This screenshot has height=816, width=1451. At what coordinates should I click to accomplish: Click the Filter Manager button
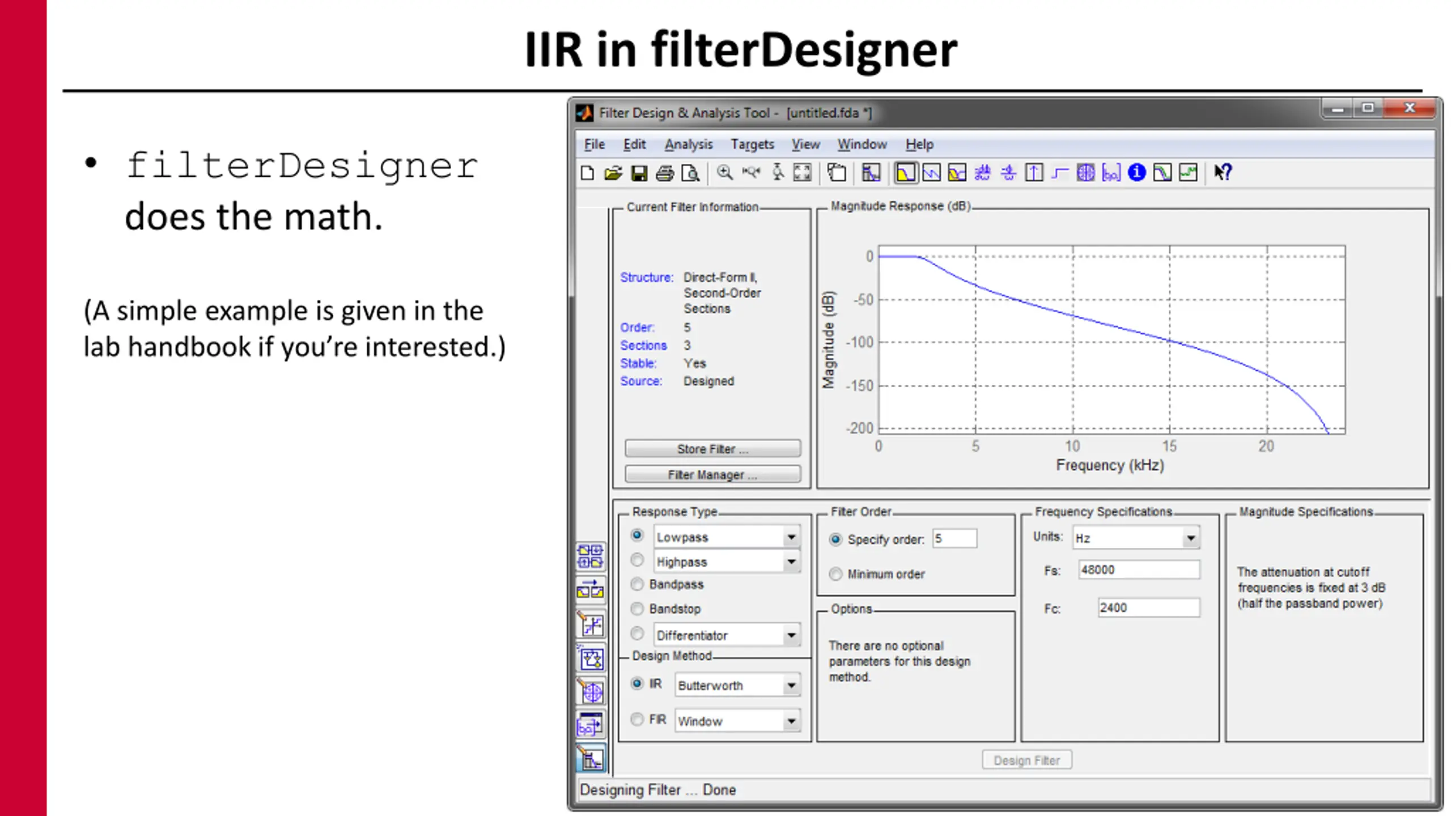coord(713,474)
